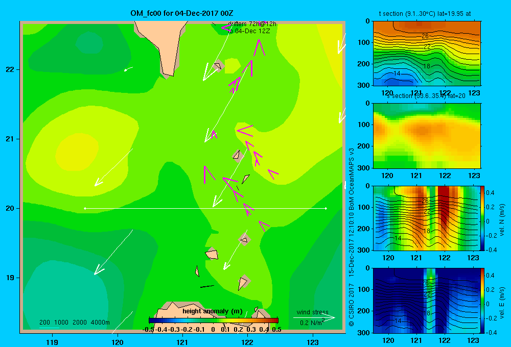Image resolution: width=511 pixels, height=347 pixels.
Task: Click longitude label 119 on the map axis
Action: [x=52, y=342]
